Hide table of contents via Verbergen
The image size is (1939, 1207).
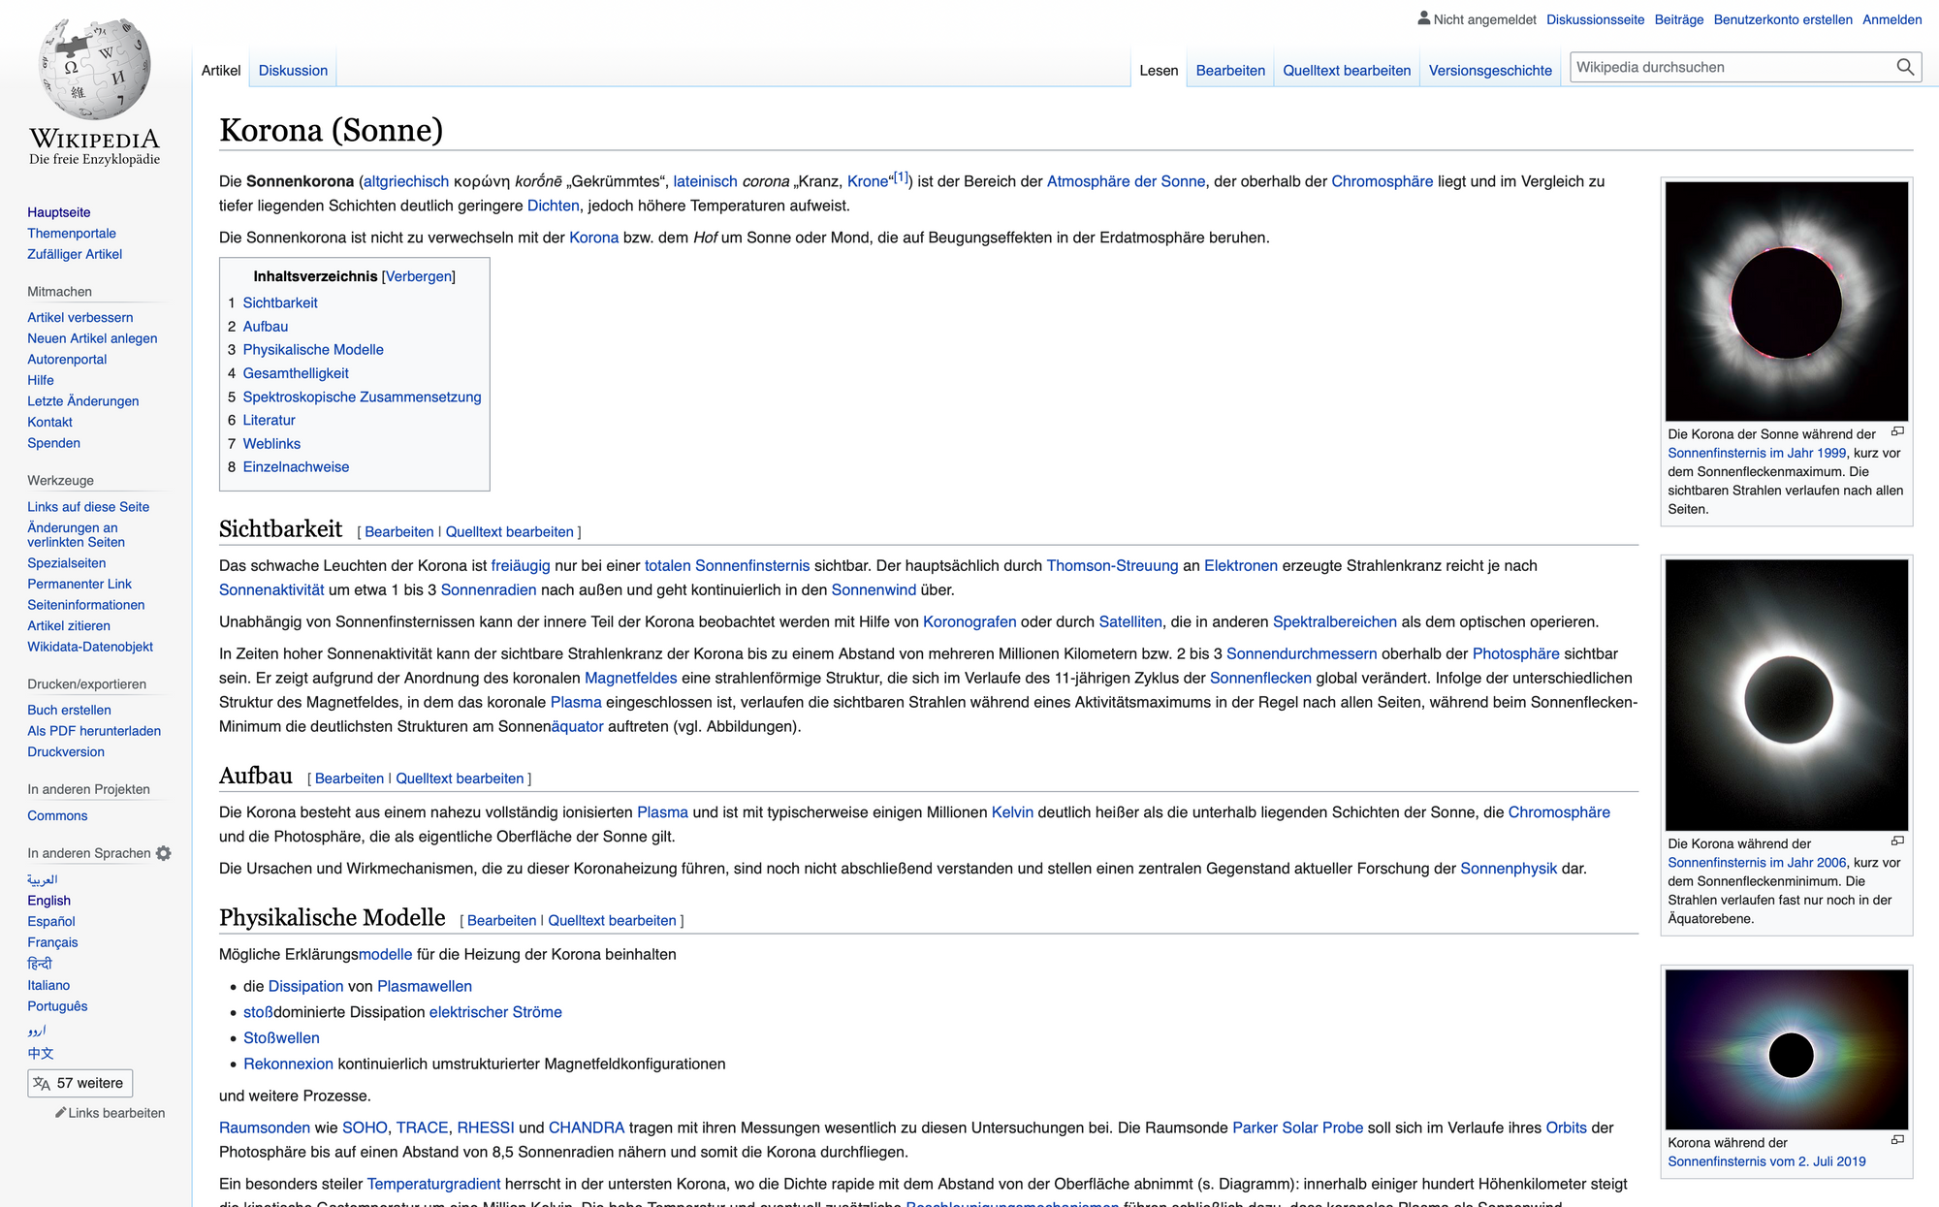pyautogui.click(x=418, y=276)
